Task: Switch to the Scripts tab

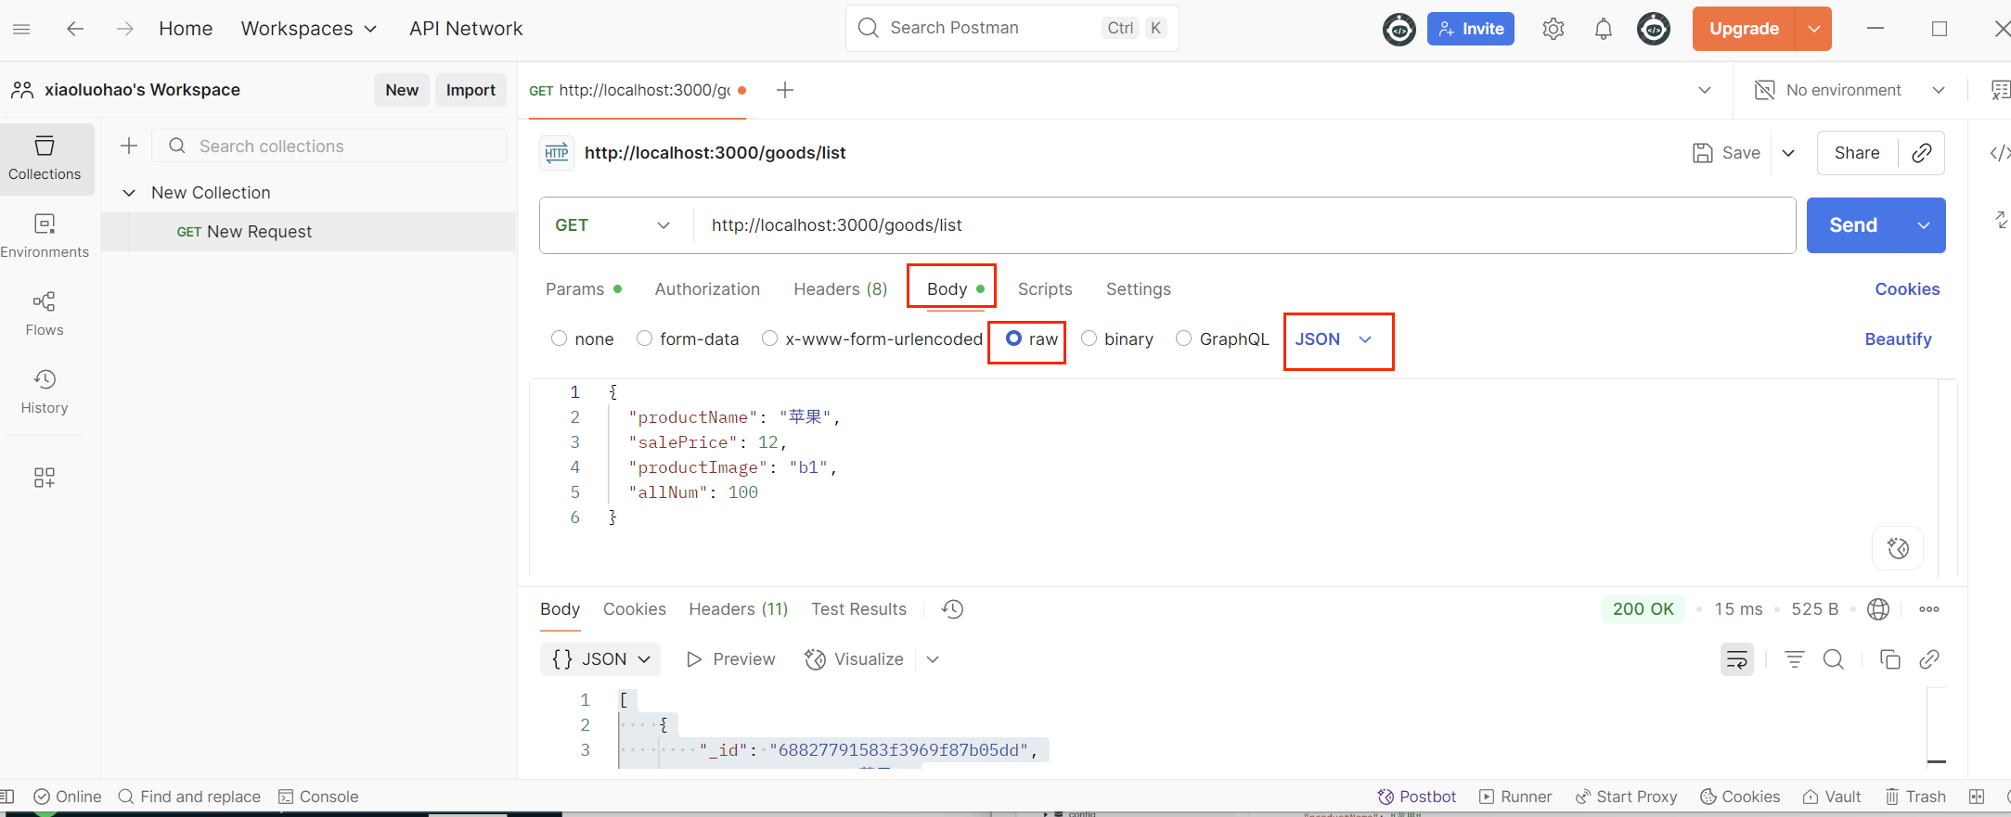Action: coord(1045,289)
